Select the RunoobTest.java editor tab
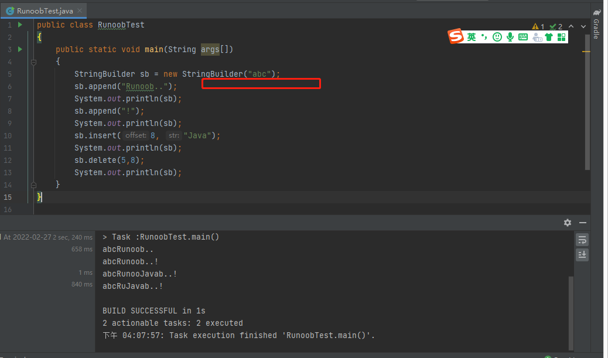The width and height of the screenshot is (608, 358). click(x=43, y=11)
